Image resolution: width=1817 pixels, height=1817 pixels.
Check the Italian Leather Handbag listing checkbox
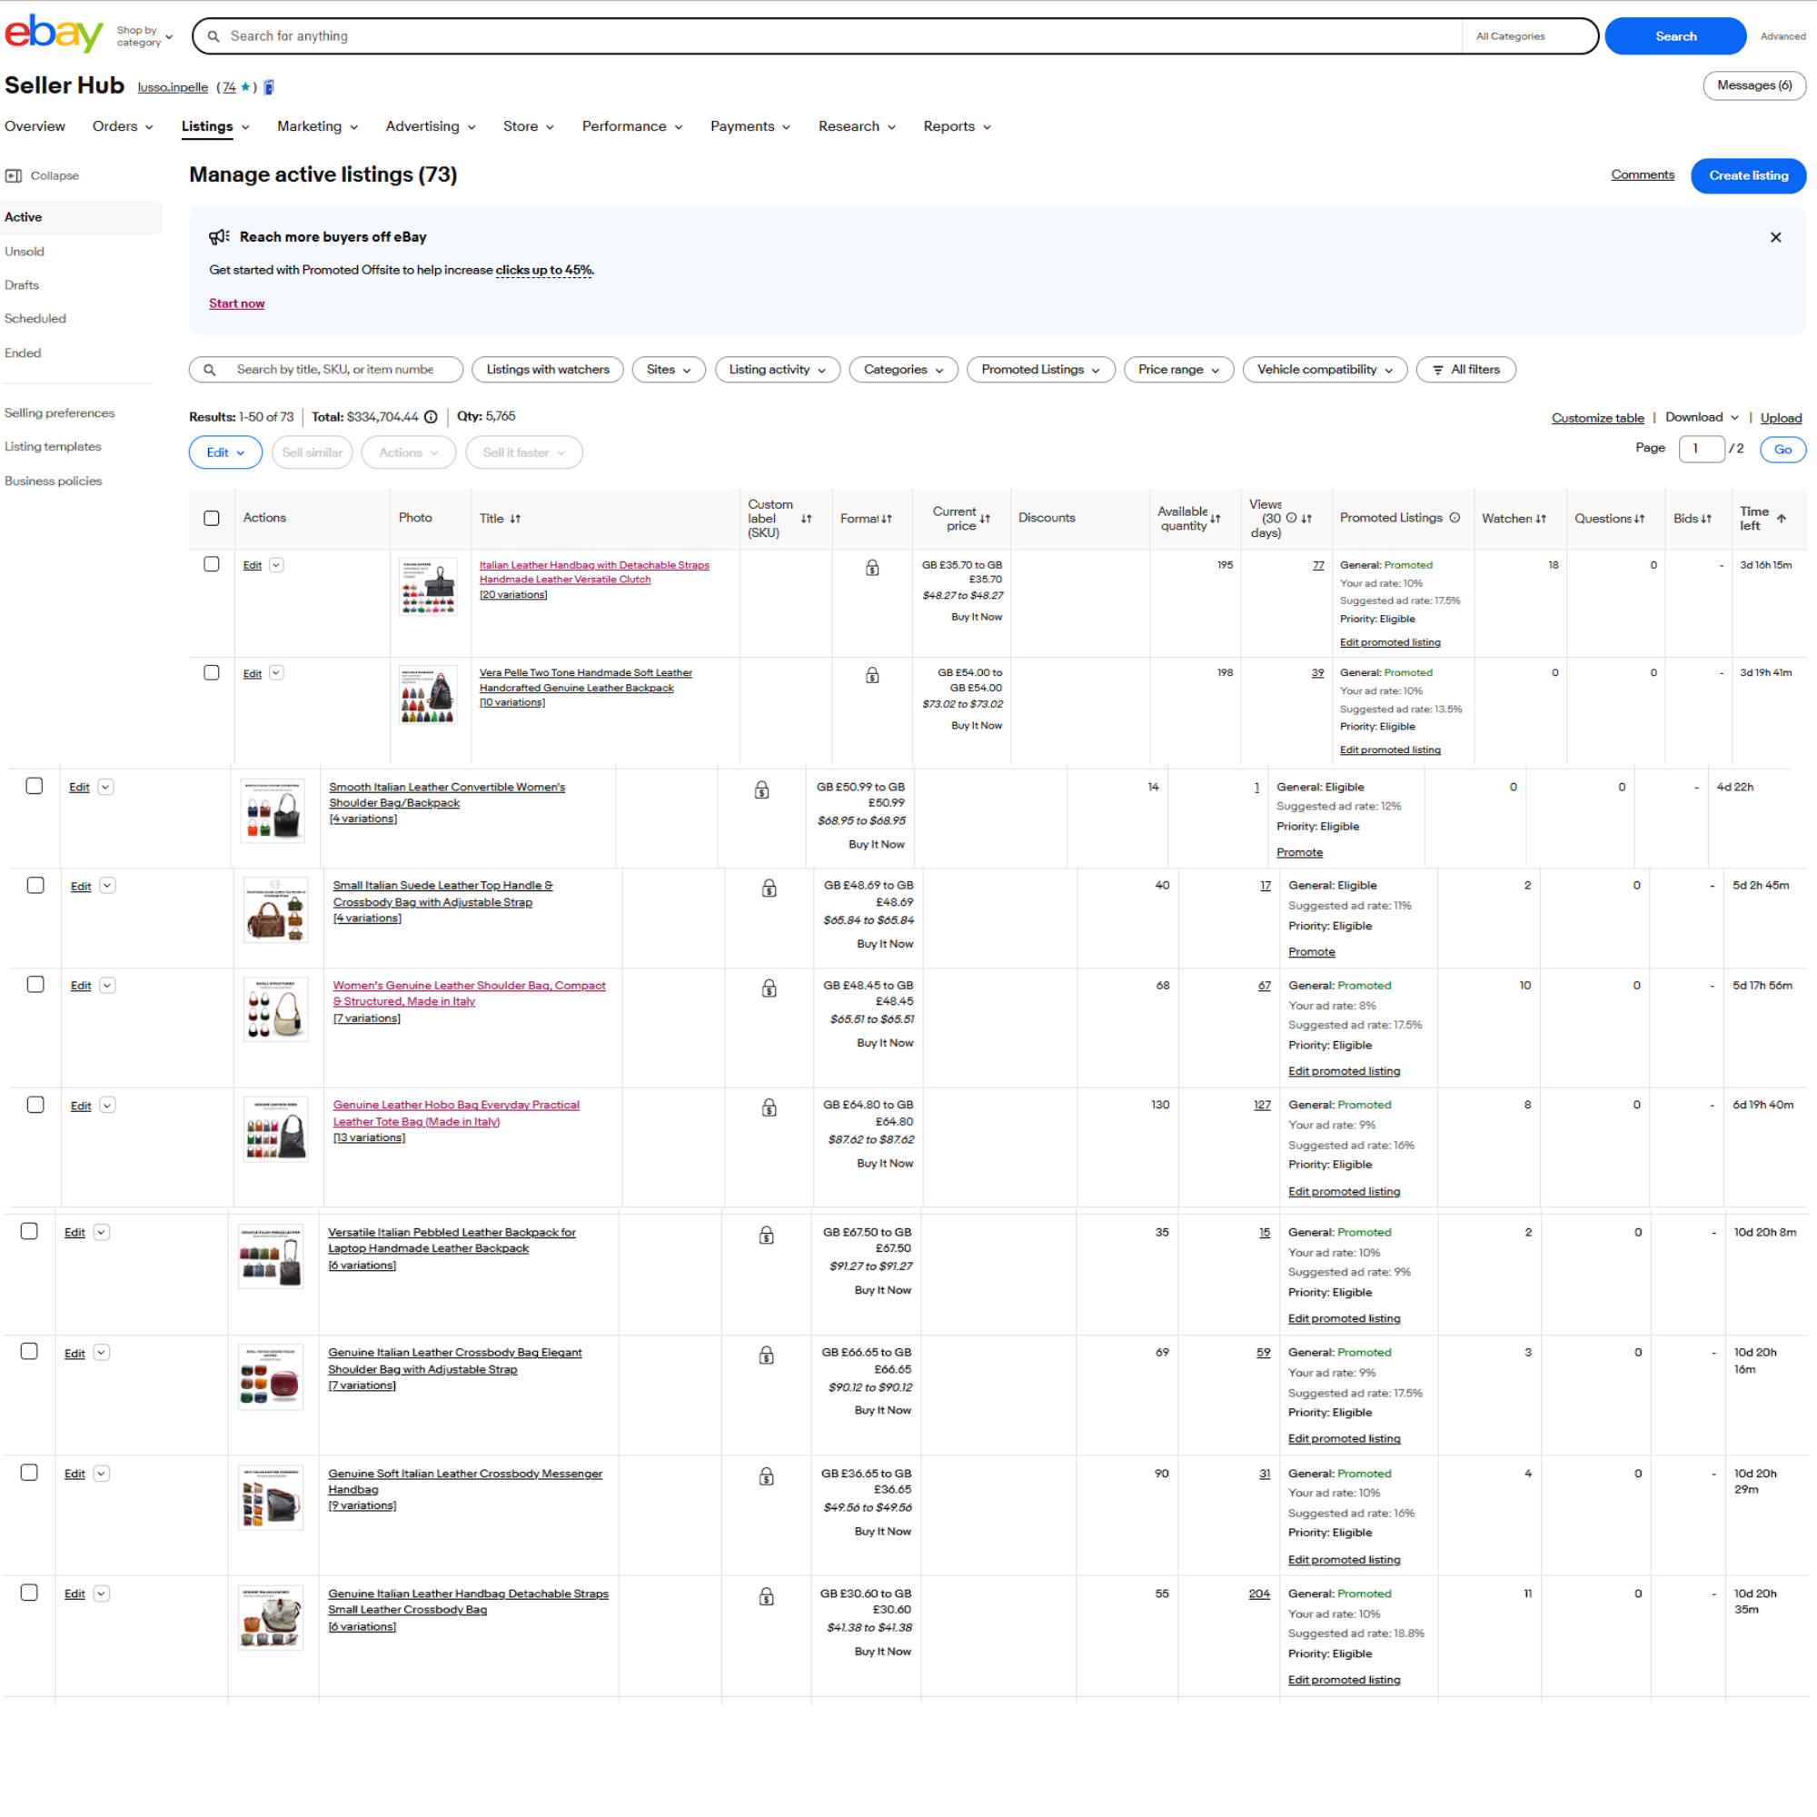point(212,564)
